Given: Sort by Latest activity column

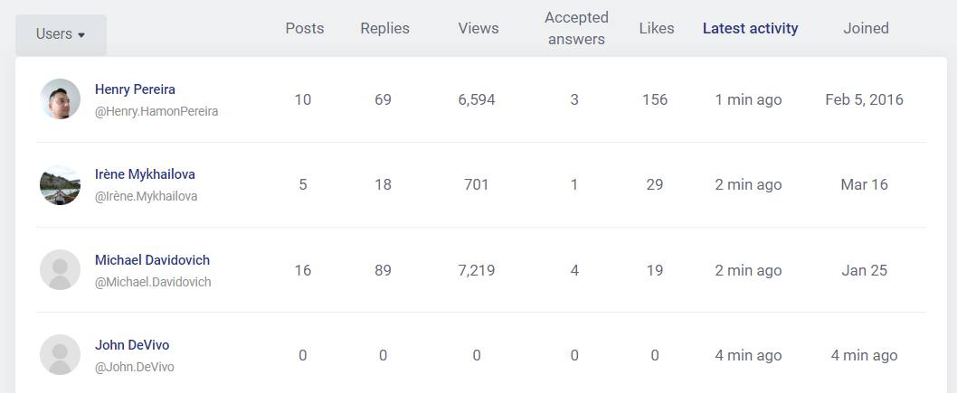Looking at the screenshot, I should click(750, 29).
